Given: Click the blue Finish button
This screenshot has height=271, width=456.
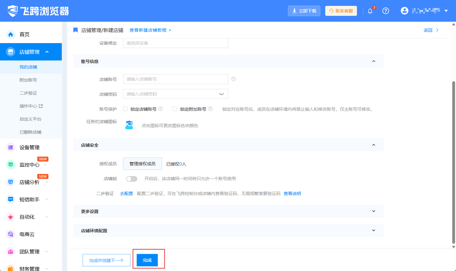Looking at the screenshot, I should tap(147, 260).
